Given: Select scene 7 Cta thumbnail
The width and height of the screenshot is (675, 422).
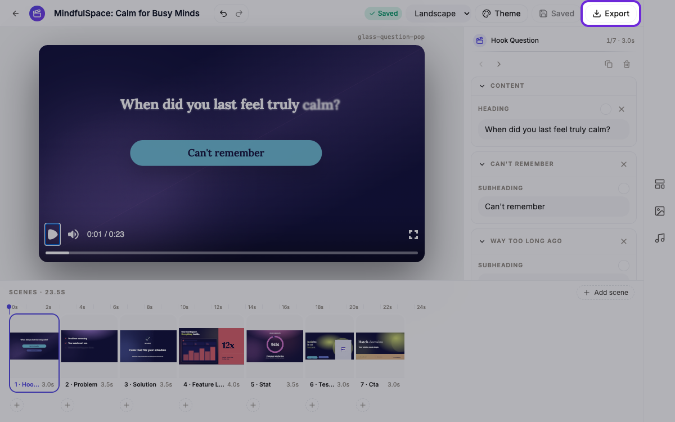Looking at the screenshot, I should [x=380, y=346].
